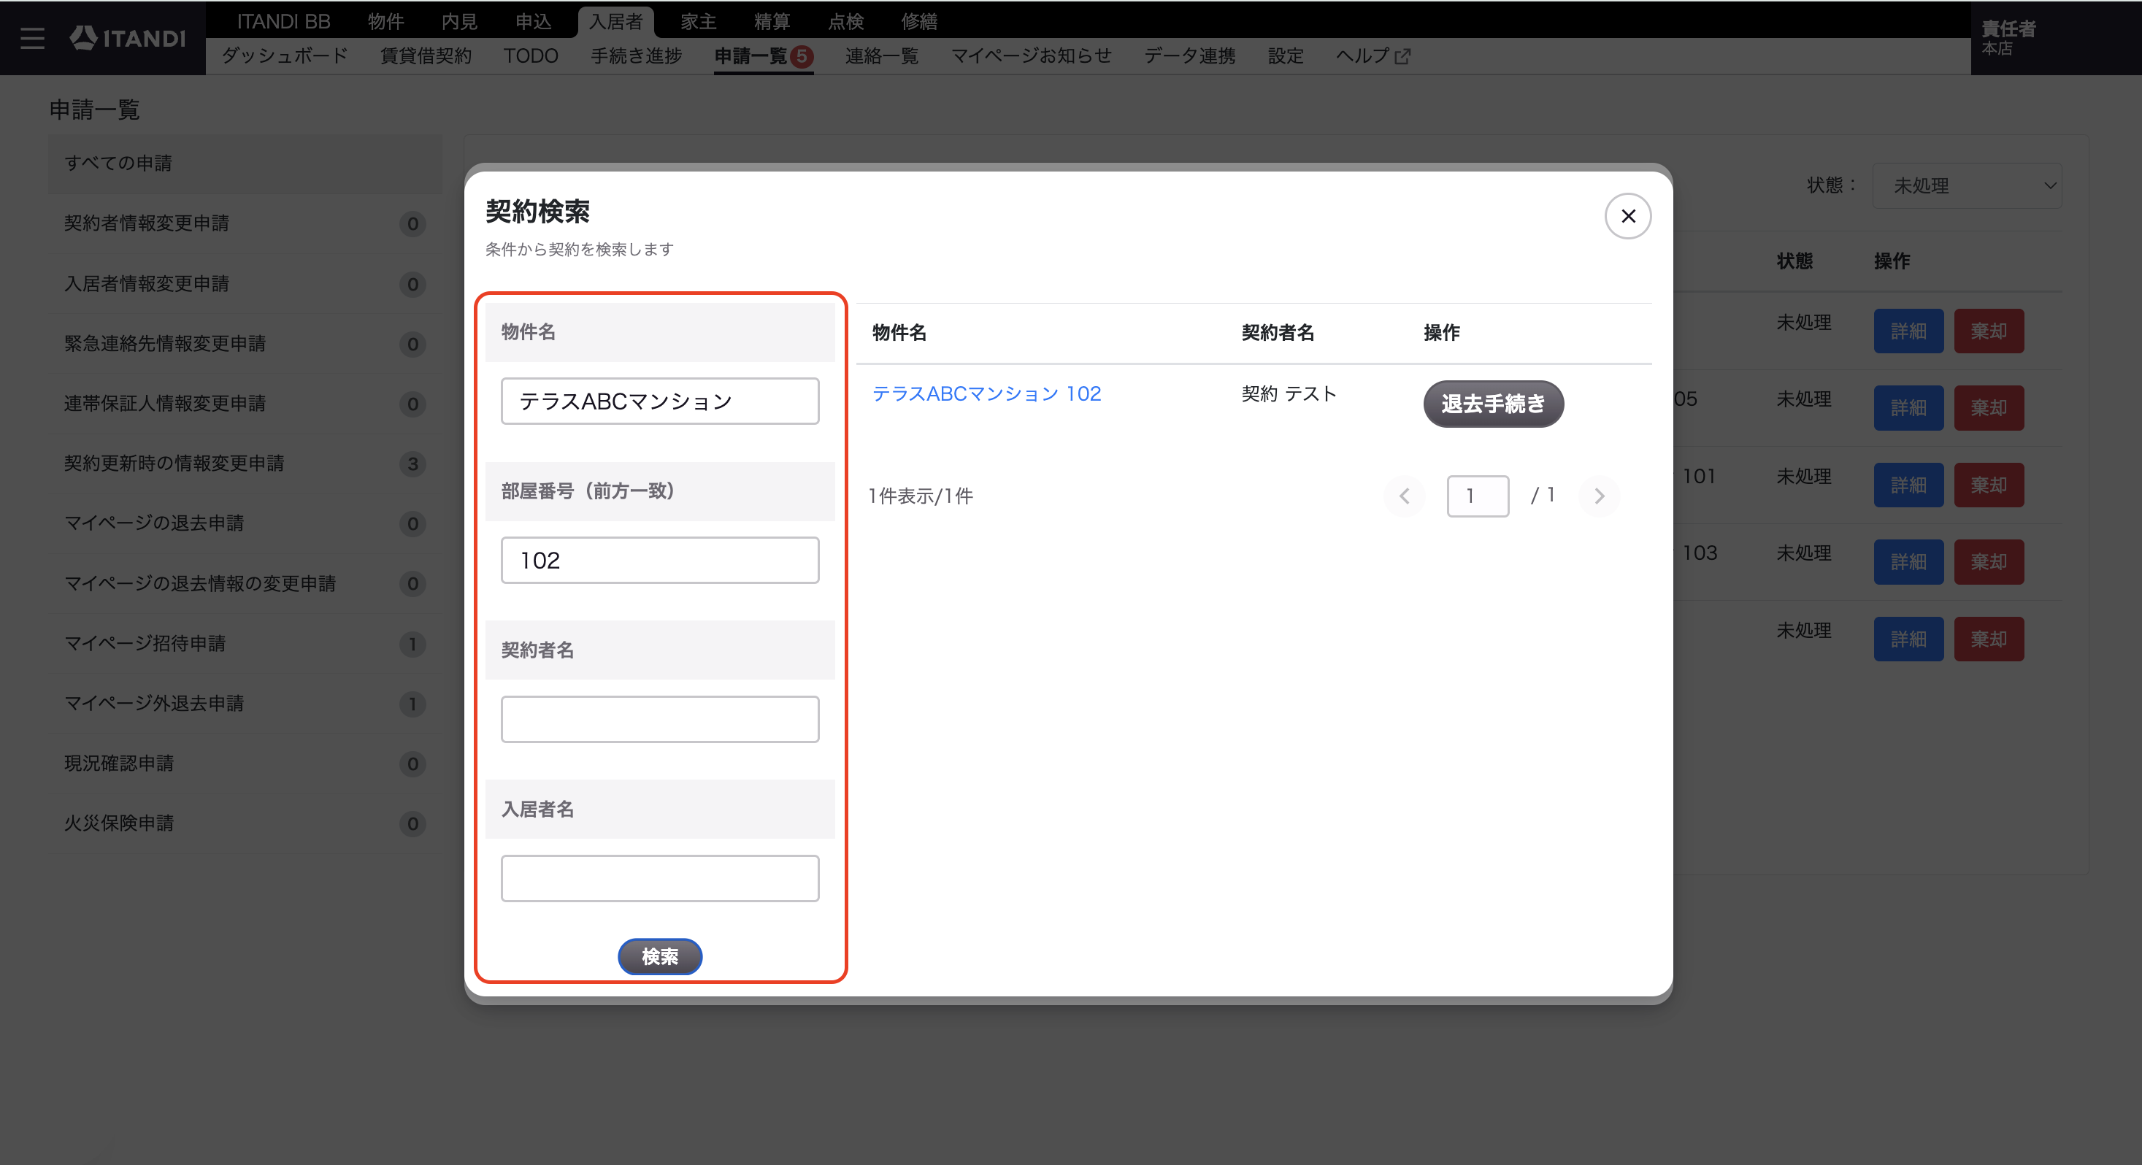Select the 内見 top tab
The width and height of the screenshot is (2142, 1165).
pyautogui.click(x=459, y=20)
